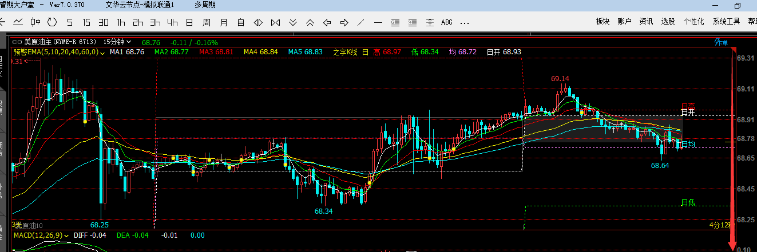Click the 之字K线 label
Viewport: 757px width, 252px height.
345,52
